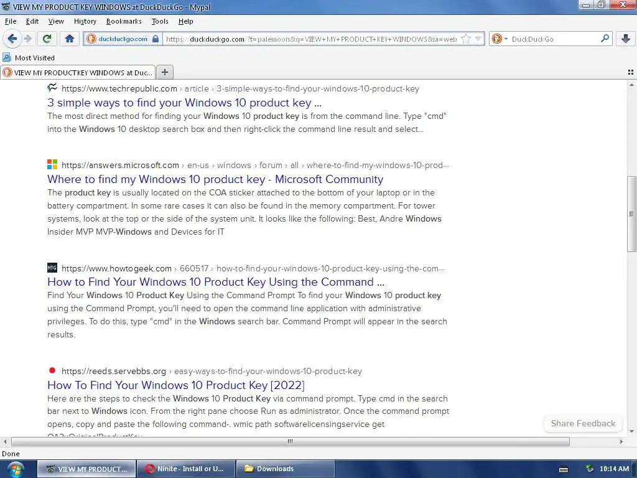Open 'How to Find Your Windows 10 Product Key Using the Command' link
637x478 pixels.
pos(216,282)
